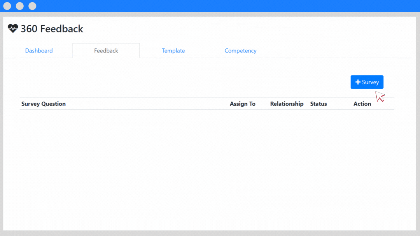
Task: Click the blue window title bar
Action: coord(210,6)
